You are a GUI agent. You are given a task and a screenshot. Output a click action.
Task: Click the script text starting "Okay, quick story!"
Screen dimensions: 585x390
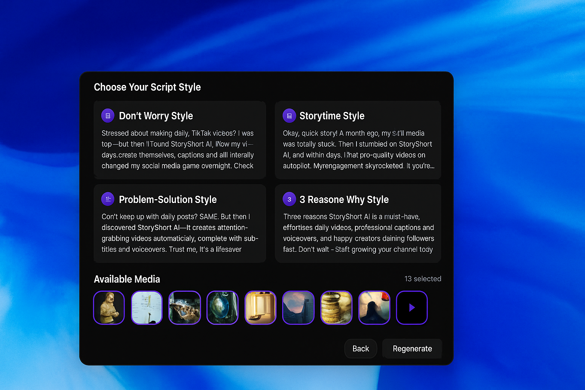tap(358, 149)
